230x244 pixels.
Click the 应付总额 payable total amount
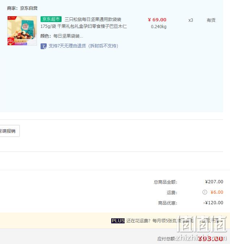tap(211, 239)
